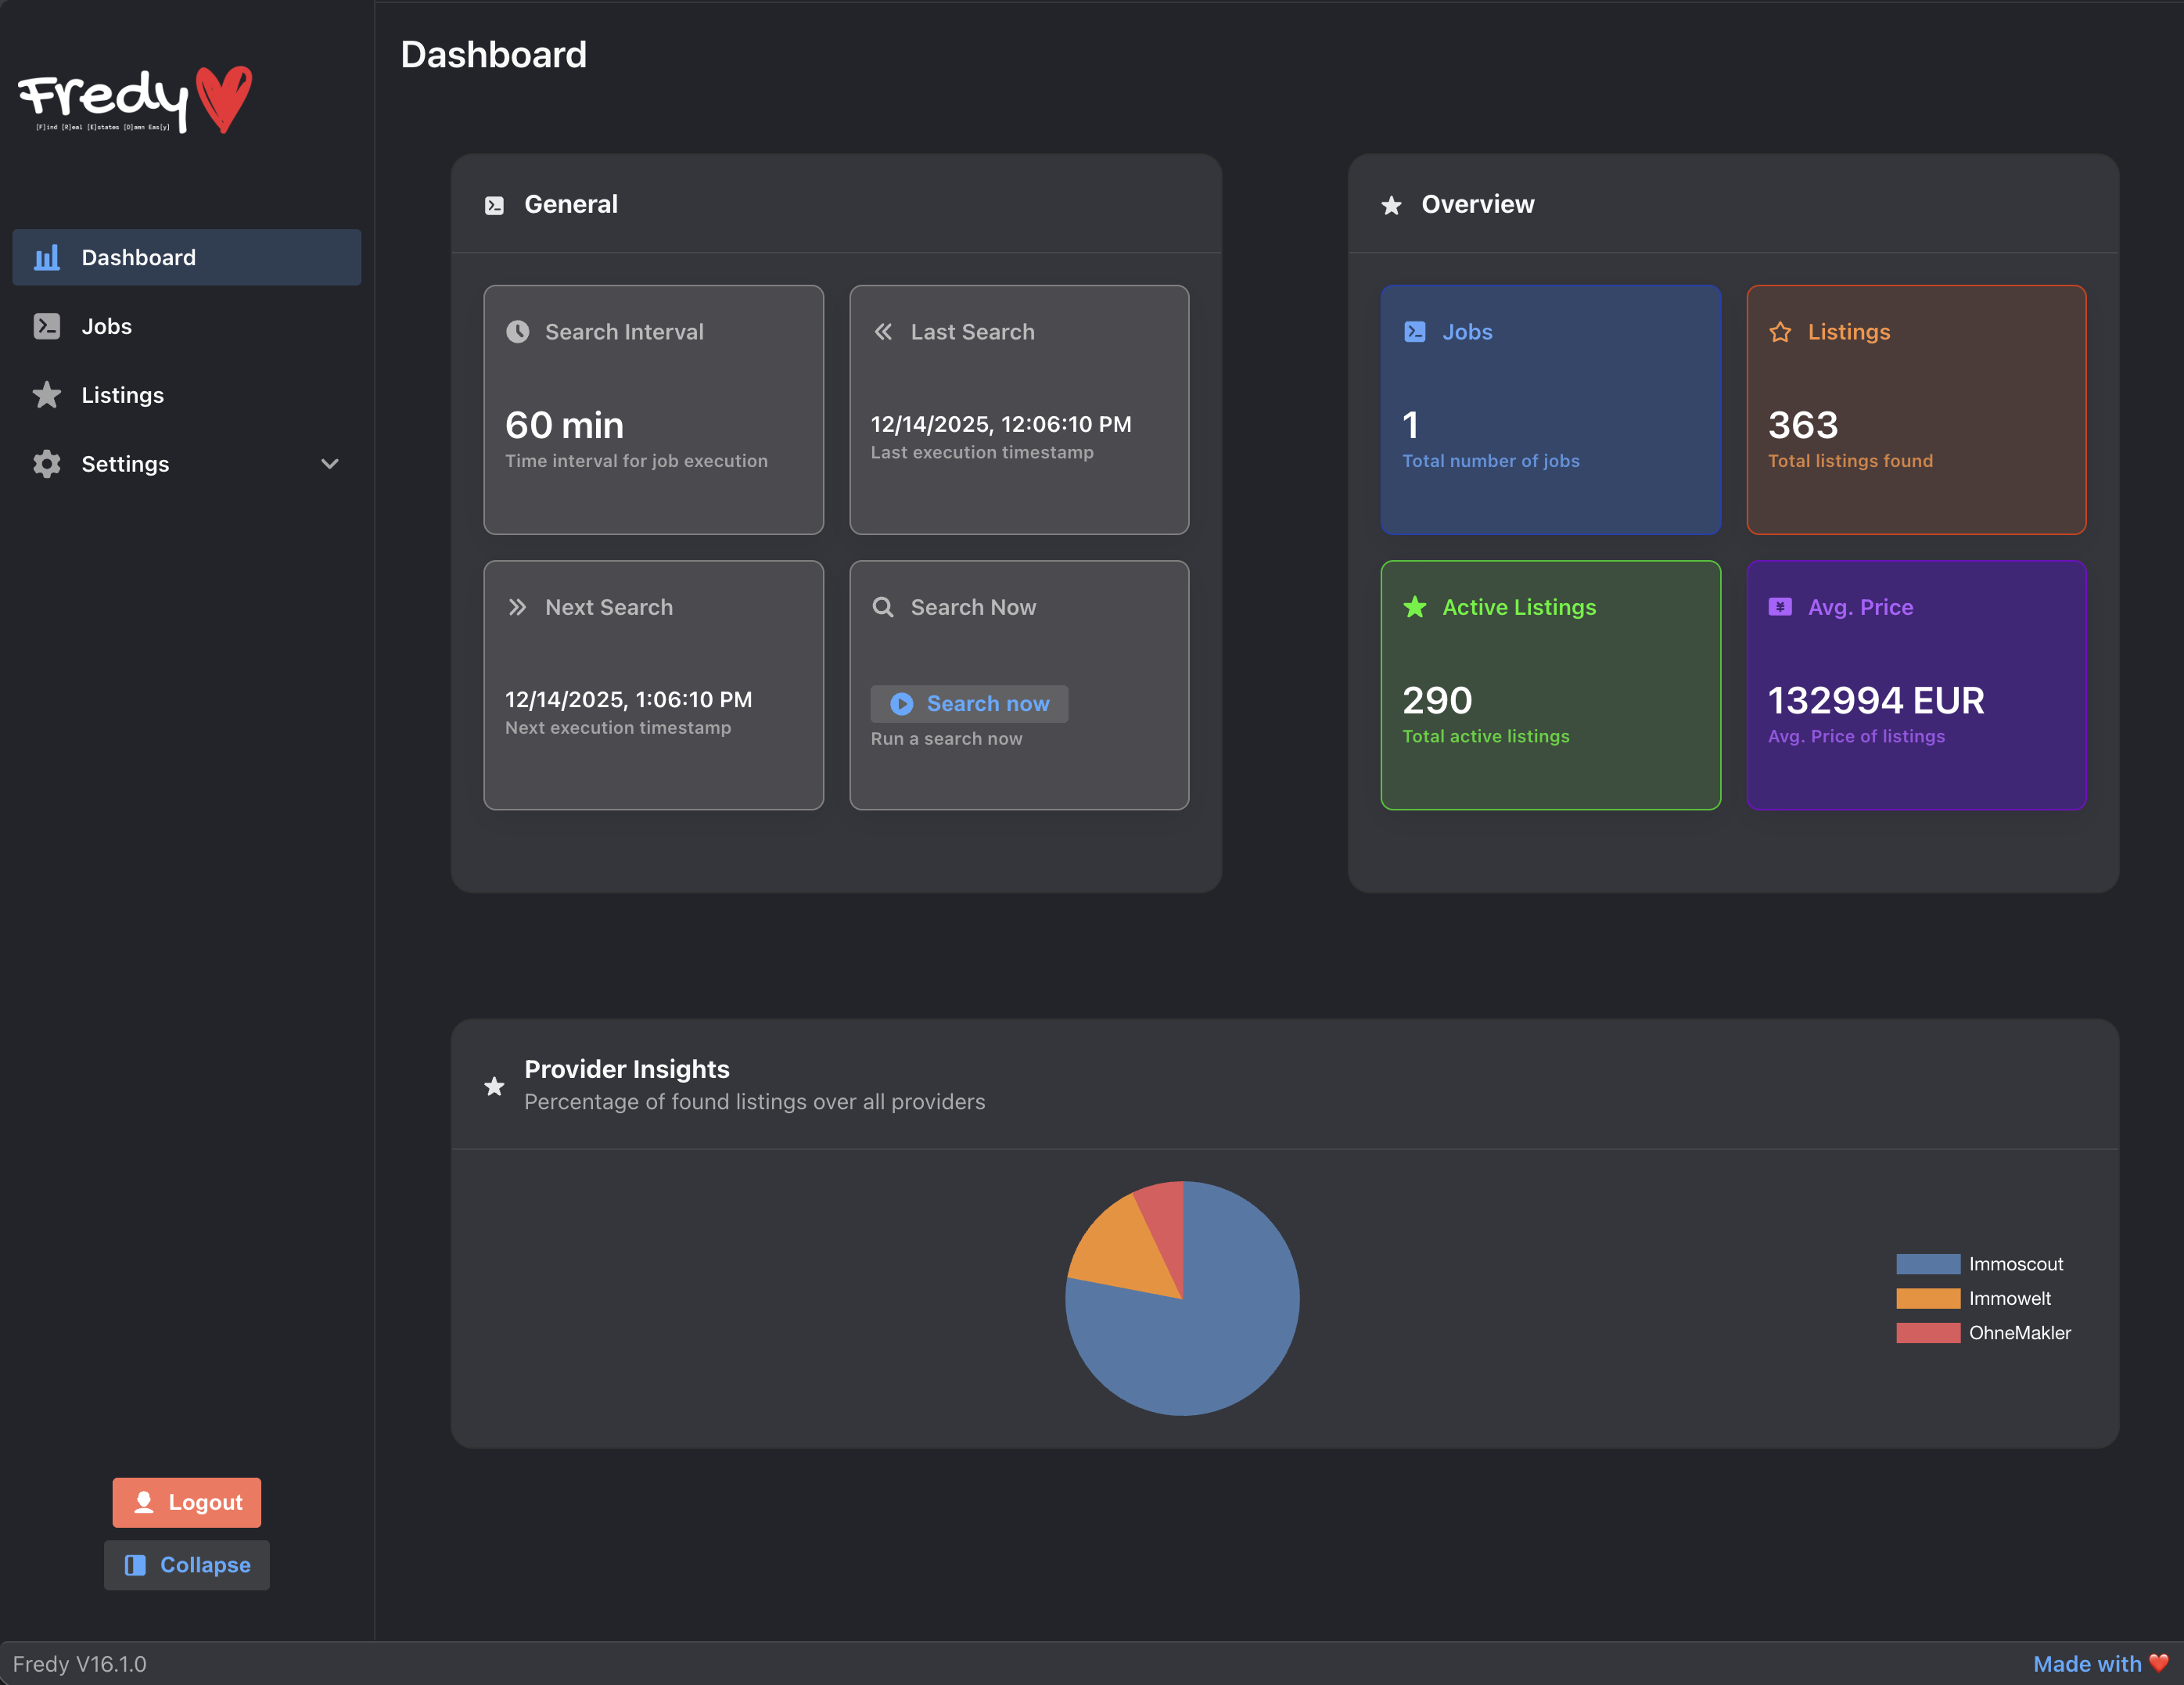The width and height of the screenshot is (2184, 1685).
Task: Click the Fredy heart logo
Action: [x=136, y=100]
